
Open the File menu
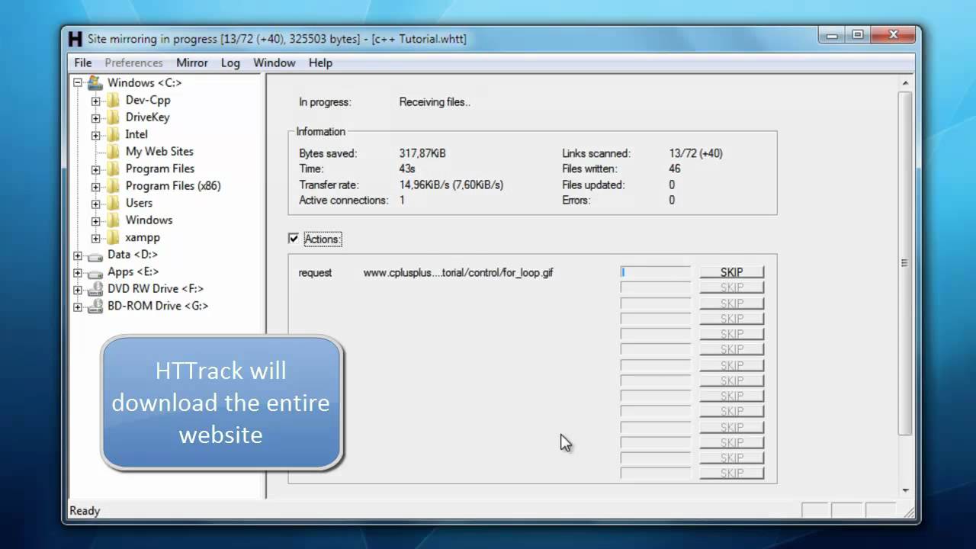[83, 63]
